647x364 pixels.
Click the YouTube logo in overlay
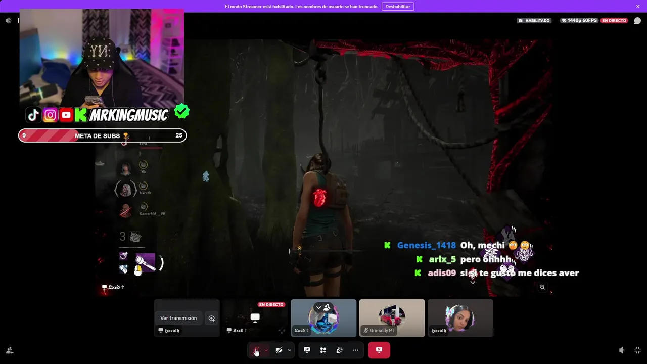click(66, 115)
